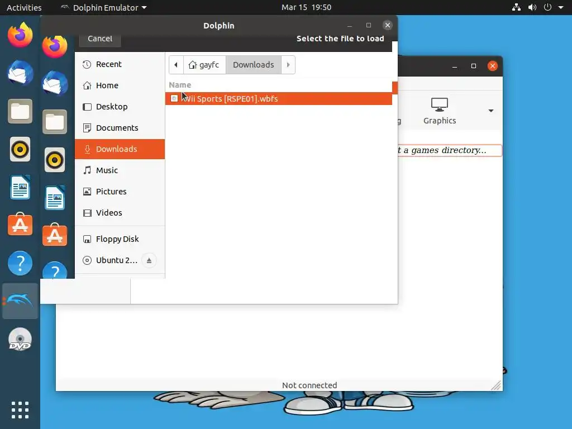Open LibreOffice Writer from the dock
The image size is (572, 429).
point(20,187)
